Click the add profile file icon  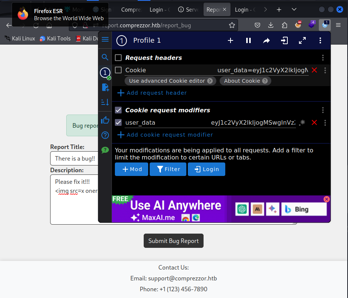(x=105, y=87)
